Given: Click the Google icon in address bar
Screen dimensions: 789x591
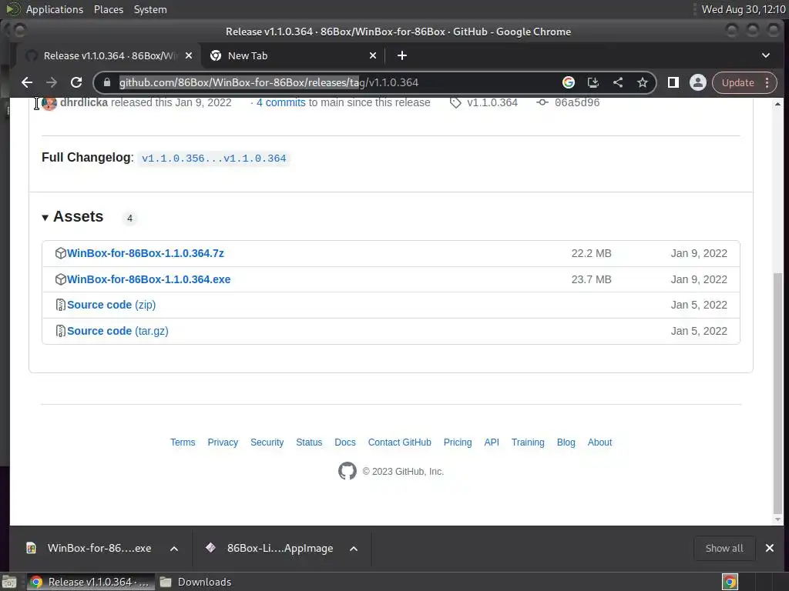Looking at the screenshot, I should [x=569, y=82].
